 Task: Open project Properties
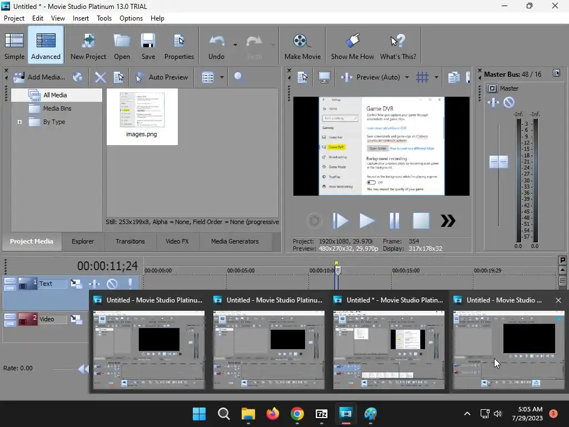click(x=179, y=46)
